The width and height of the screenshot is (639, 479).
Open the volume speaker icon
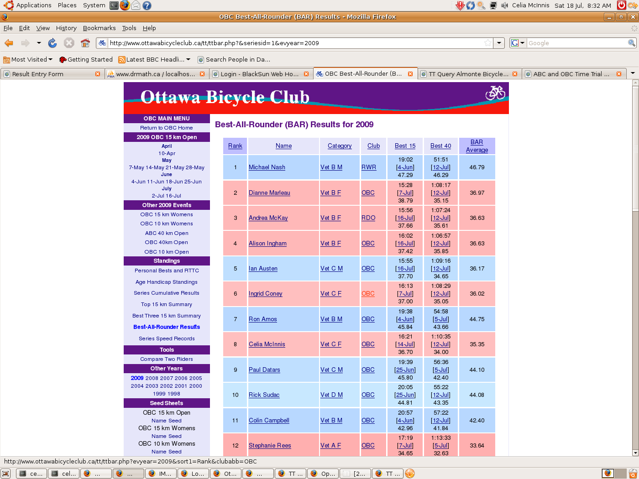pyautogui.click(x=504, y=5)
